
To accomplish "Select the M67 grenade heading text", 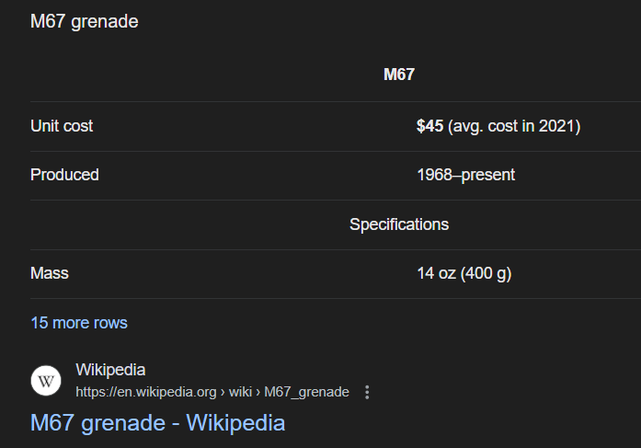I will coord(85,21).
